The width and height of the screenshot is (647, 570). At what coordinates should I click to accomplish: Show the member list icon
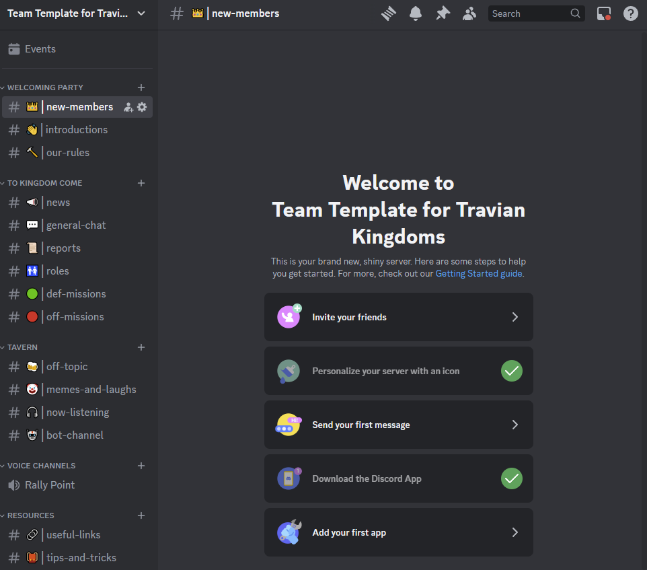(x=469, y=13)
